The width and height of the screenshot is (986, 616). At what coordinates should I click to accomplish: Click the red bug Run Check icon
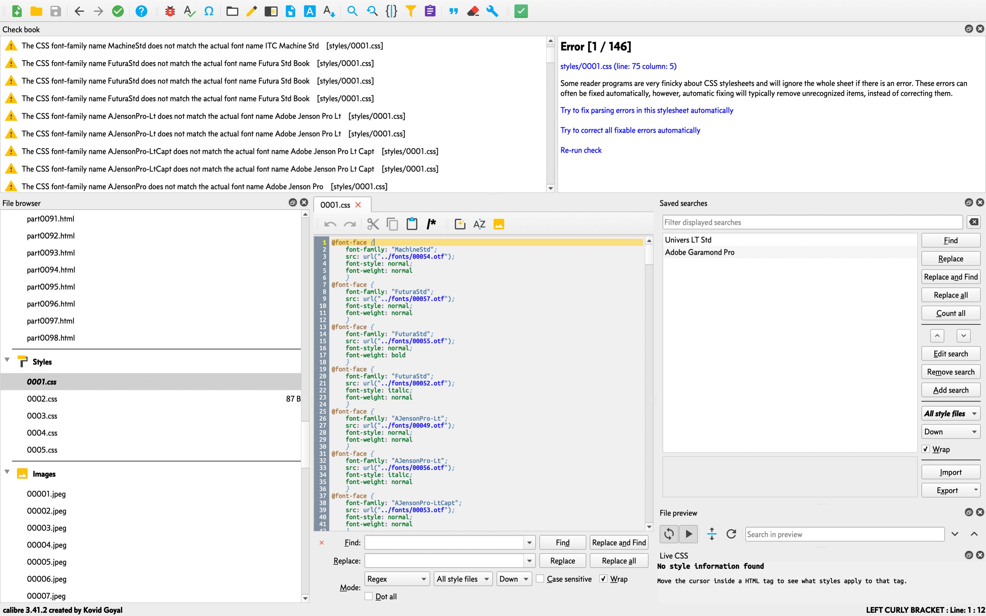pos(170,11)
